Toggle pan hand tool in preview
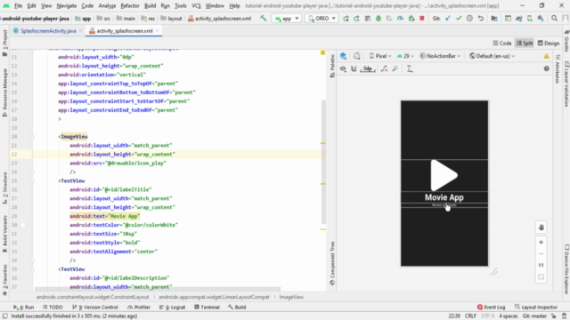570x320 pixels. (x=541, y=228)
